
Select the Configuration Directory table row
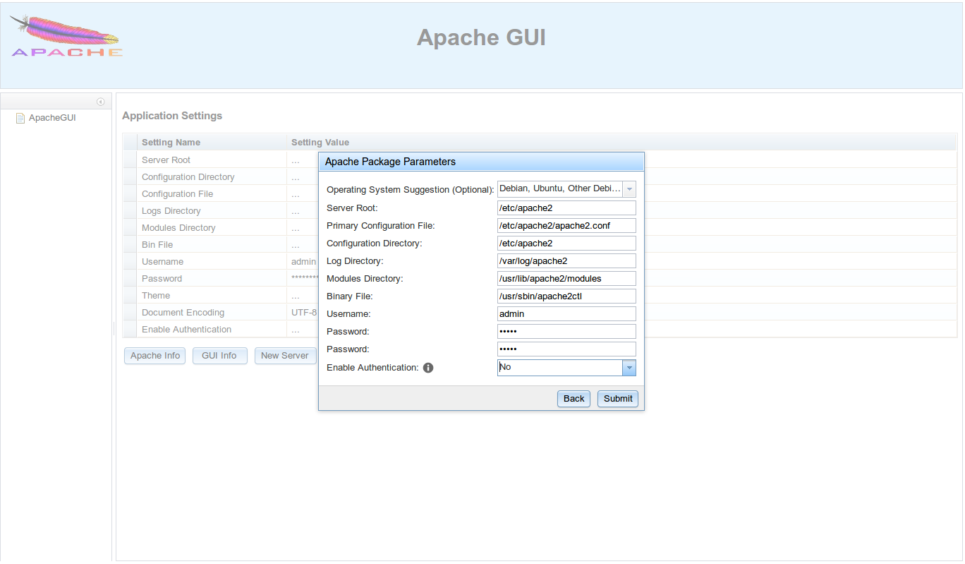pos(540,177)
